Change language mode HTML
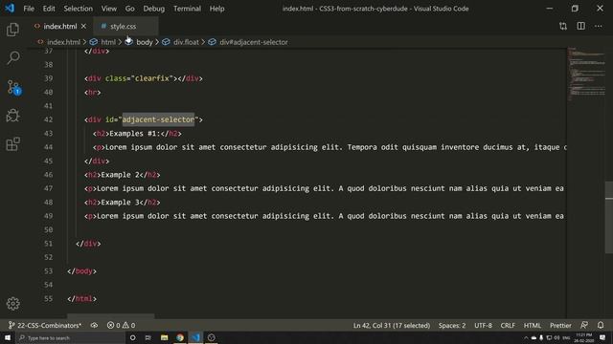Screen dimensions: 613x344 (533, 325)
